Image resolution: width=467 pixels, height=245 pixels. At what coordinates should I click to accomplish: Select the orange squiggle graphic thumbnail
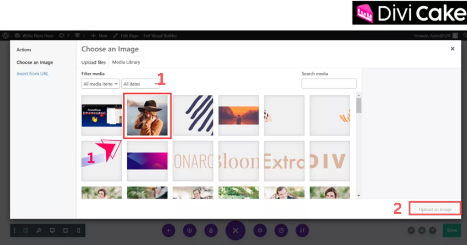tap(330, 115)
